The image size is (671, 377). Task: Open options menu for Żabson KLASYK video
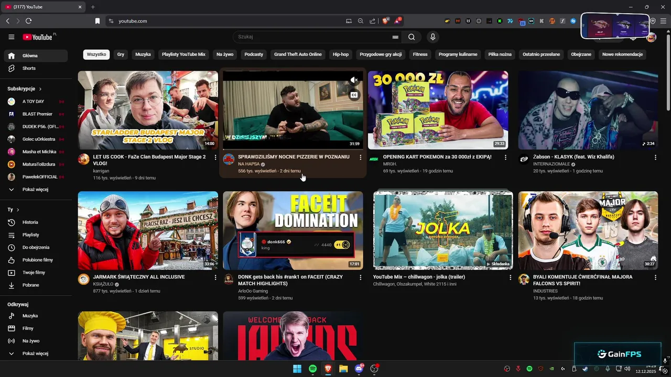click(655, 157)
